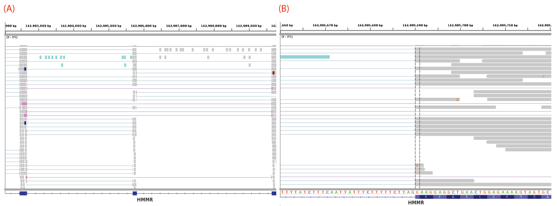Click the HMMR gene label under panel B
557x206 pixels.
416,203
